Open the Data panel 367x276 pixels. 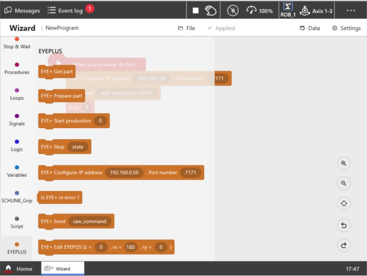[x=310, y=28]
